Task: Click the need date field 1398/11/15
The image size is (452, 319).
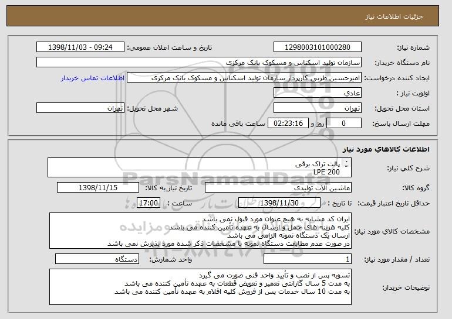Action: pyautogui.click(x=98, y=188)
